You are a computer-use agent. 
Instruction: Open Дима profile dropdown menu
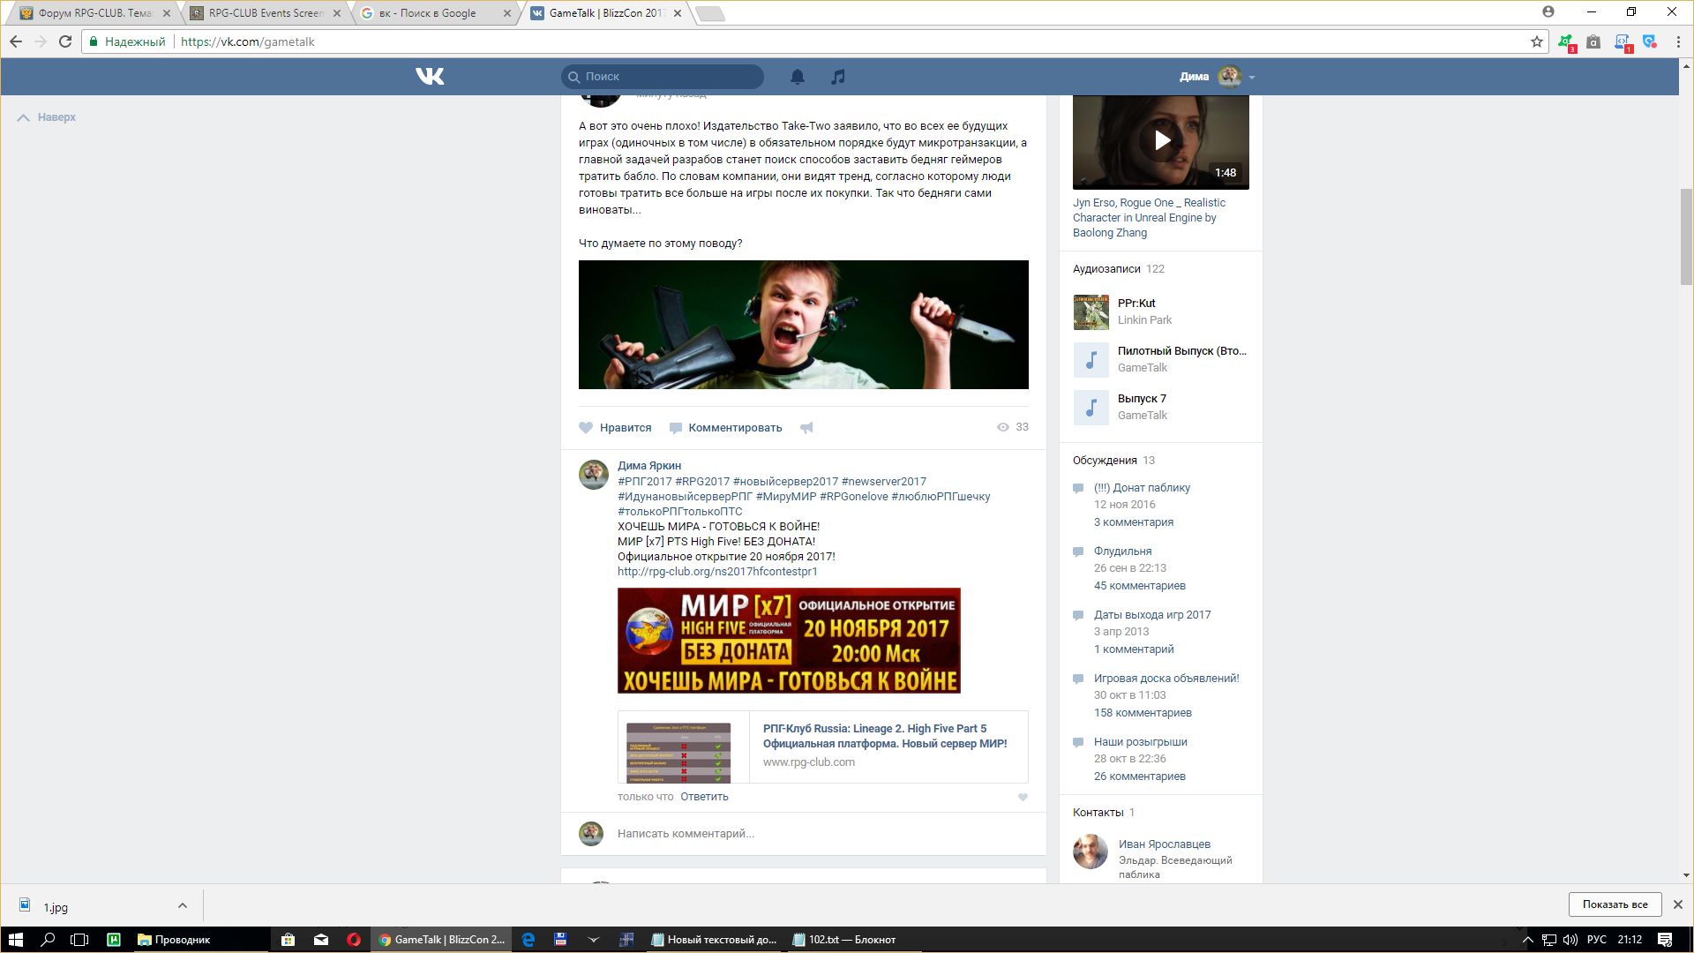coord(1252,78)
